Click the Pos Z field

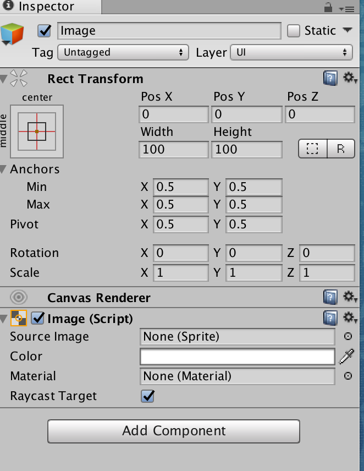click(320, 114)
